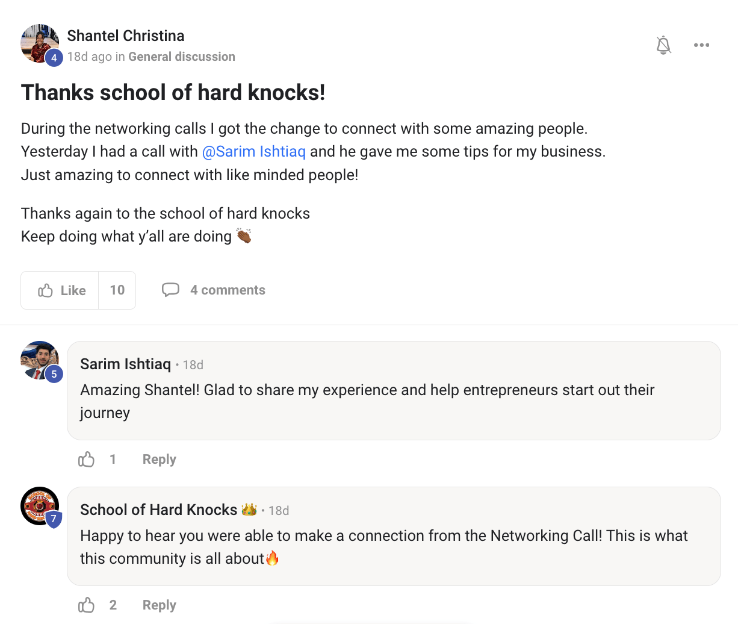Open the @Sarim Ishtiaq mention link
This screenshot has height=624, width=738.
[254, 151]
